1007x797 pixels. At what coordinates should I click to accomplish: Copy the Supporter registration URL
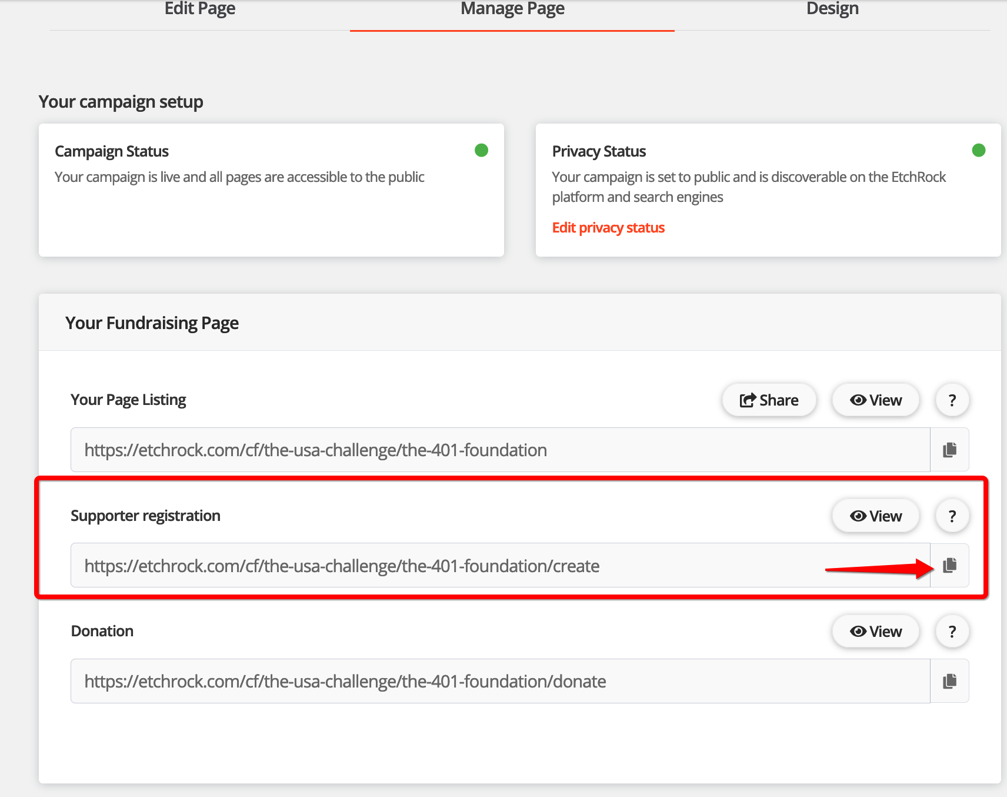(949, 566)
